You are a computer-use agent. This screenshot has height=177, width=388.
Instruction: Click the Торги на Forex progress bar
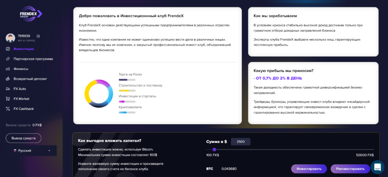[127, 80]
